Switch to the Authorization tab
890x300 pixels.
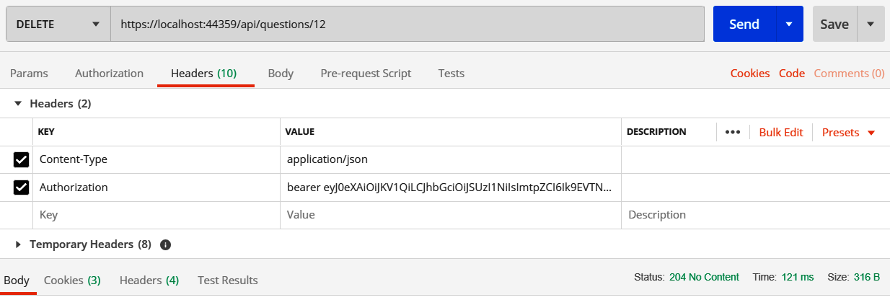(109, 74)
